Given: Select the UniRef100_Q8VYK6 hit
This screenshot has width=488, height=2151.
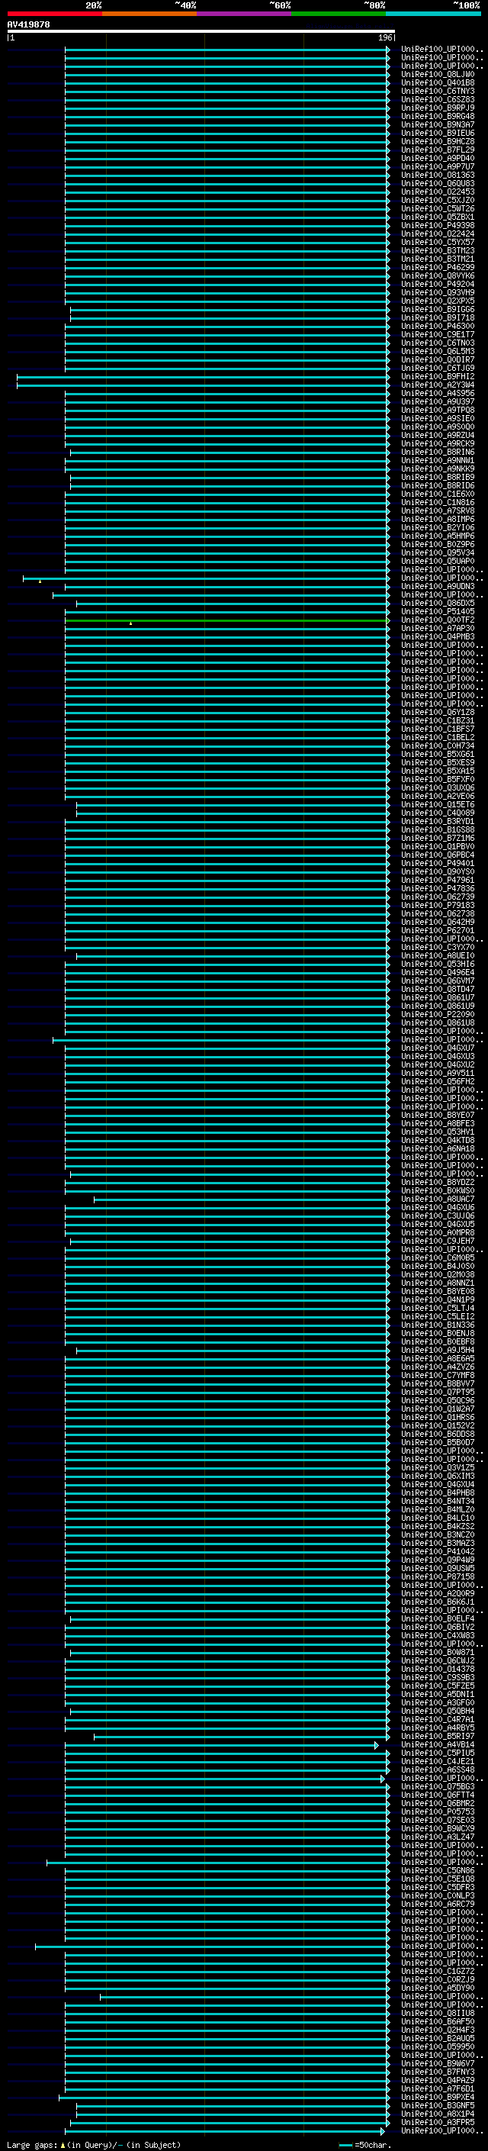Looking at the screenshot, I should tap(437, 275).
